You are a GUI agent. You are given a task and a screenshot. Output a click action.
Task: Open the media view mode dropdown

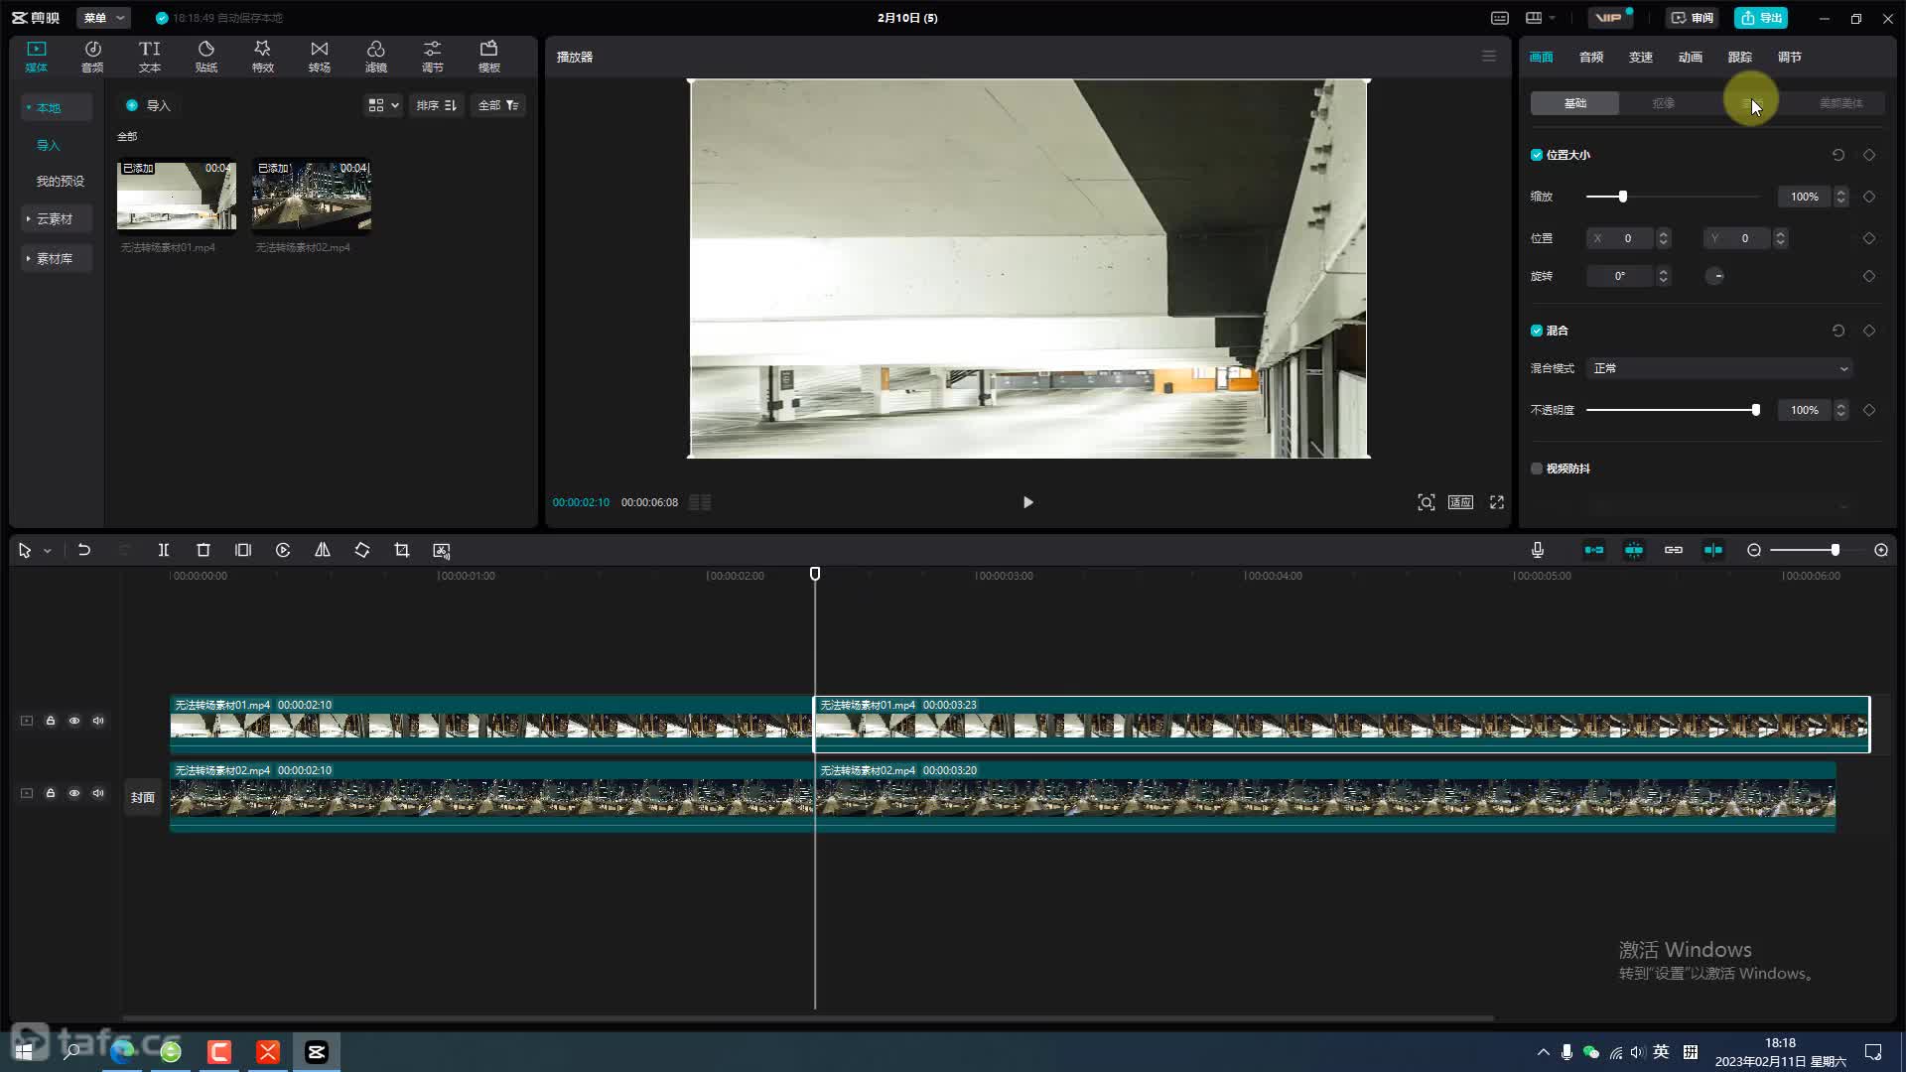(383, 105)
